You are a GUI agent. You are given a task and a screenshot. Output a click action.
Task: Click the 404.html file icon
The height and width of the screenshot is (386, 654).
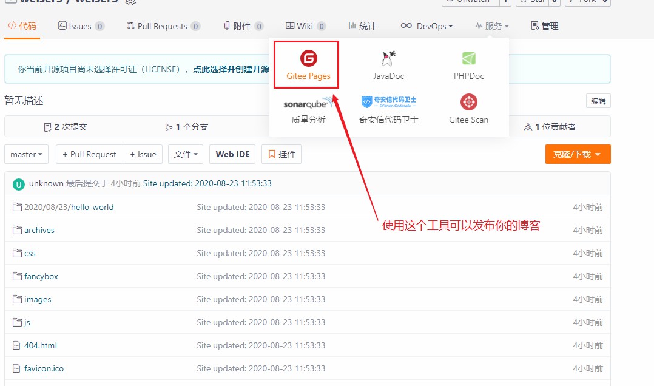17,345
